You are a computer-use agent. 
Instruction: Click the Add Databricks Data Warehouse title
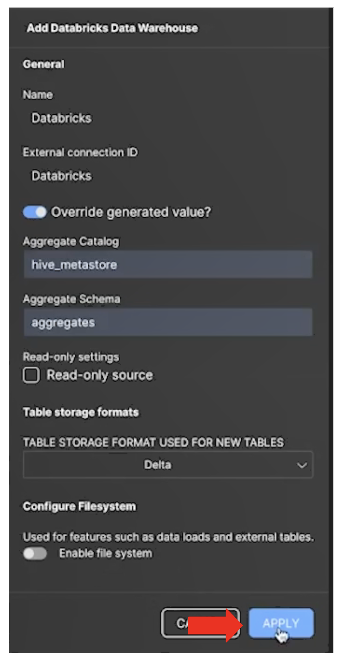(x=112, y=28)
